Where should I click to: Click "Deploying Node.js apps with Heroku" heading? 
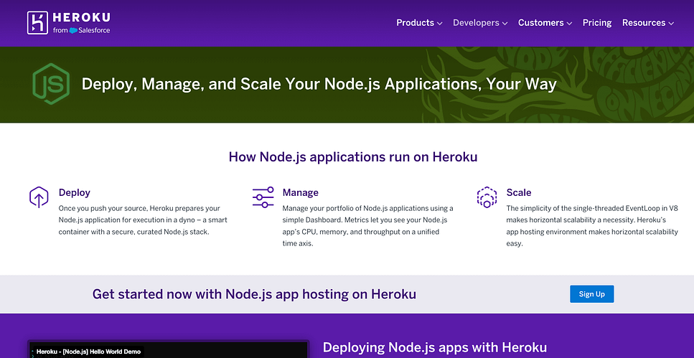point(434,348)
